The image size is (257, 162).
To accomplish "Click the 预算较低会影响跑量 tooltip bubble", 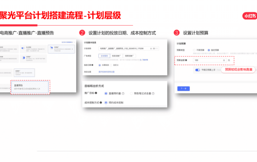I will click(239, 70).
